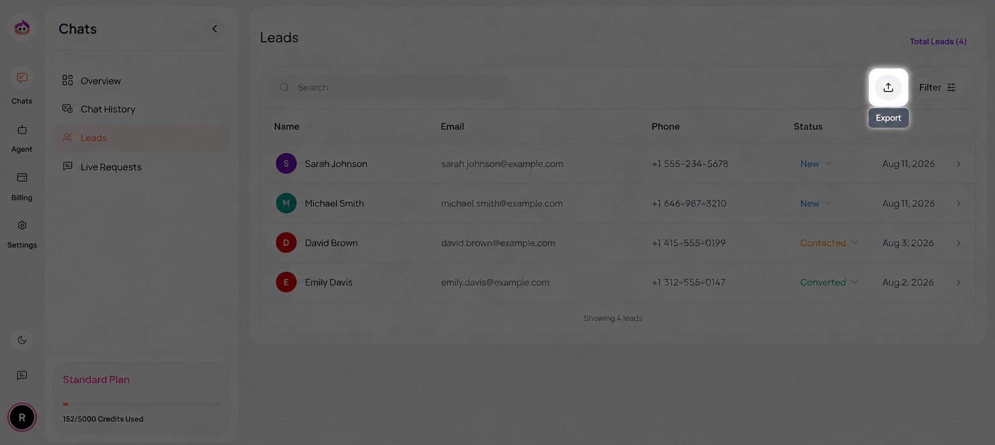Open Chat History
995x445 pixels.
[x=142, y=109]
